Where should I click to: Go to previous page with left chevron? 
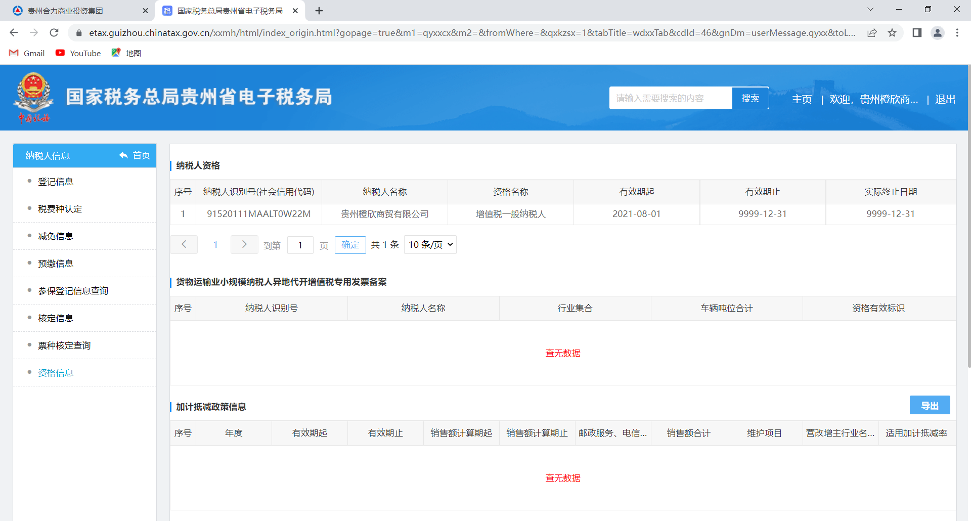click(x=184, y=245)
